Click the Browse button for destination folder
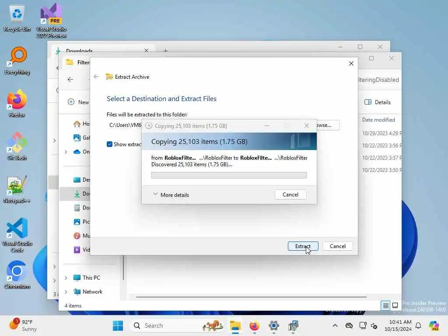The image size is (448, 336). point(328,125)
